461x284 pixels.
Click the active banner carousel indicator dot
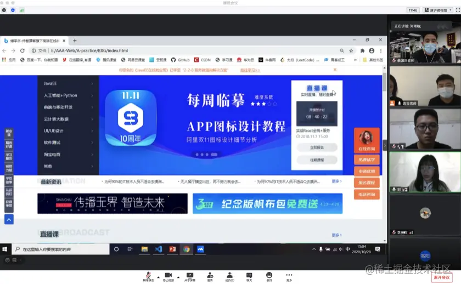click(214, 155)
